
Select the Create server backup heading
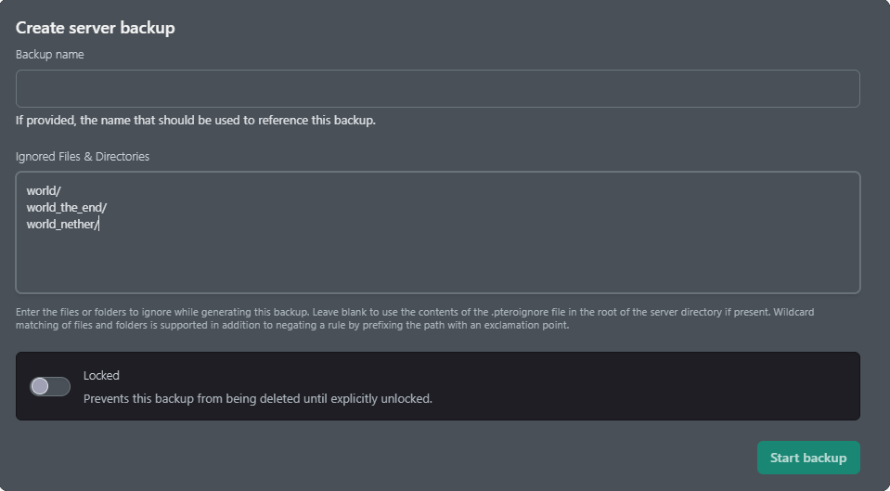(95, 28)
